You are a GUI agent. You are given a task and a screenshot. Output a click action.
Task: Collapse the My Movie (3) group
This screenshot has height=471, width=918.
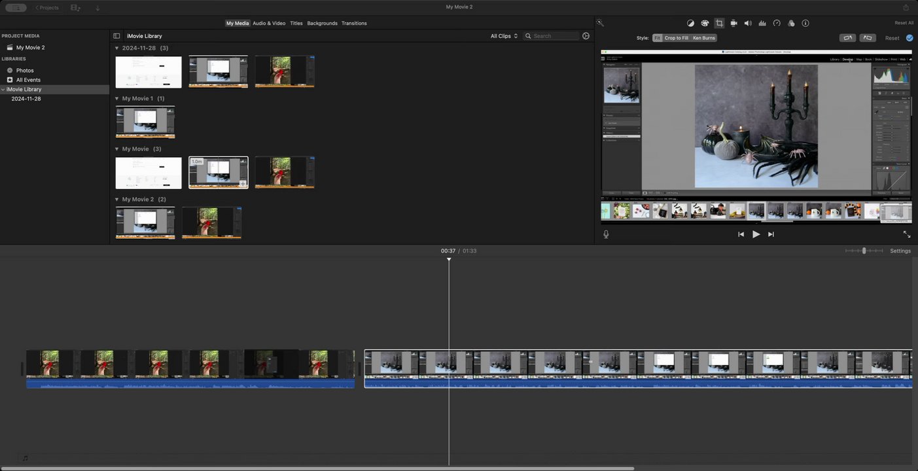point(116,148)
